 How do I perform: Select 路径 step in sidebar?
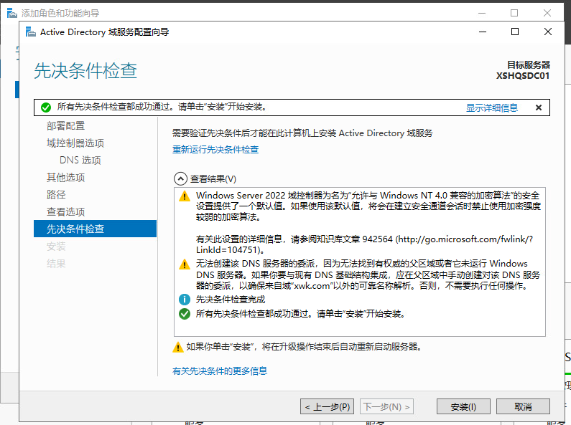click(56, 194)
